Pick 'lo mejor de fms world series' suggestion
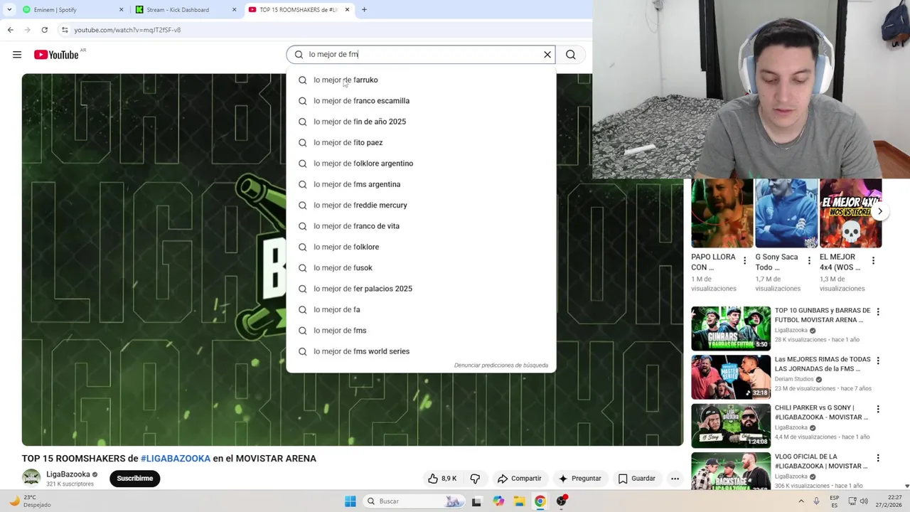910x512 pixels. (421, 351)
